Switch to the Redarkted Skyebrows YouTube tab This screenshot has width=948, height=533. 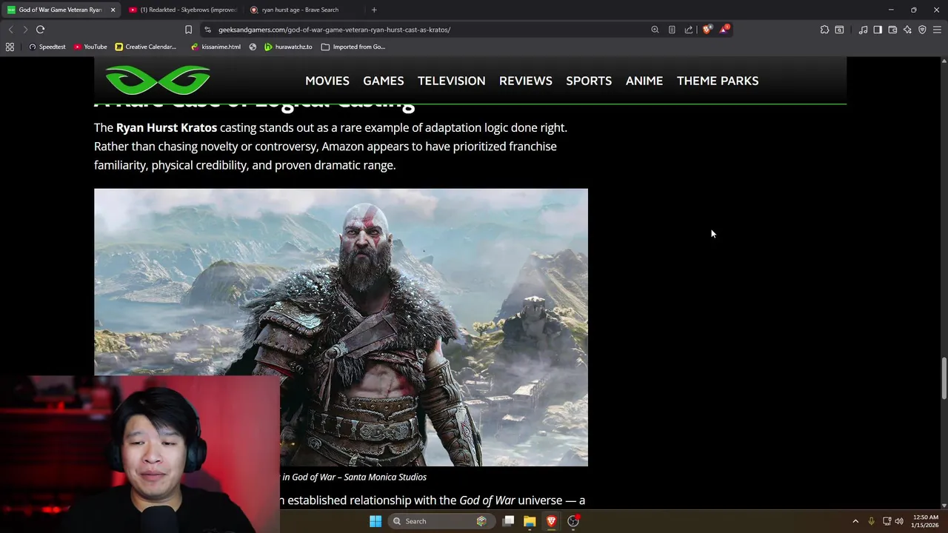pyautogui.click(x=183, y=10)
